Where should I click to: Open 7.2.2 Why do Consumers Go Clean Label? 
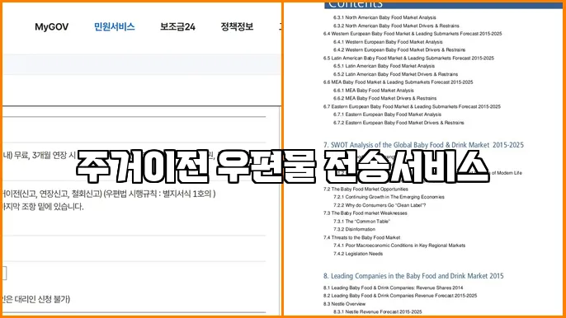tap(380, 205)
